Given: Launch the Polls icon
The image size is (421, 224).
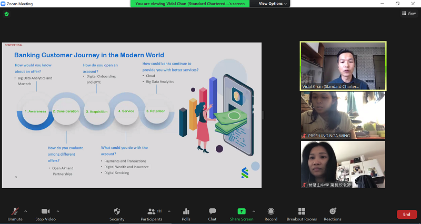Looking at the screenshot, I should coord(186,211).
